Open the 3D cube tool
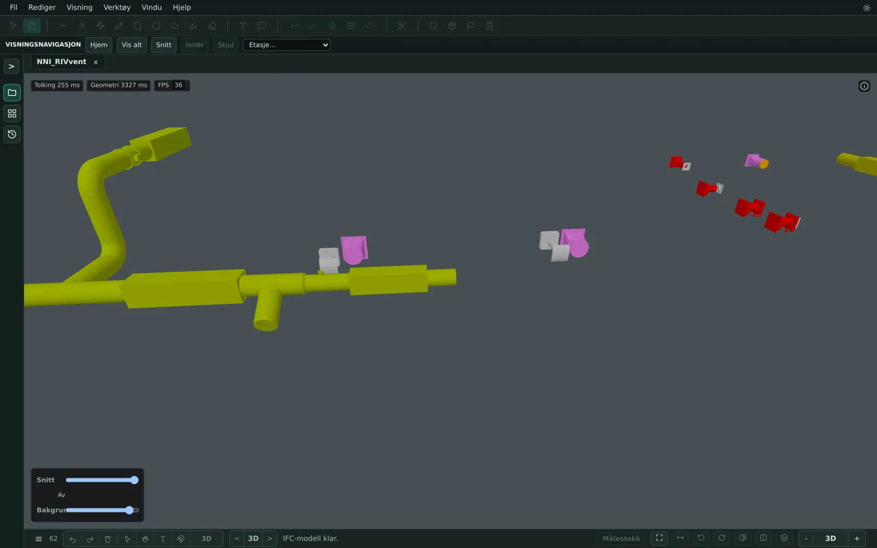Viewport: 877px width, 548px height. (x=452, y=26)
